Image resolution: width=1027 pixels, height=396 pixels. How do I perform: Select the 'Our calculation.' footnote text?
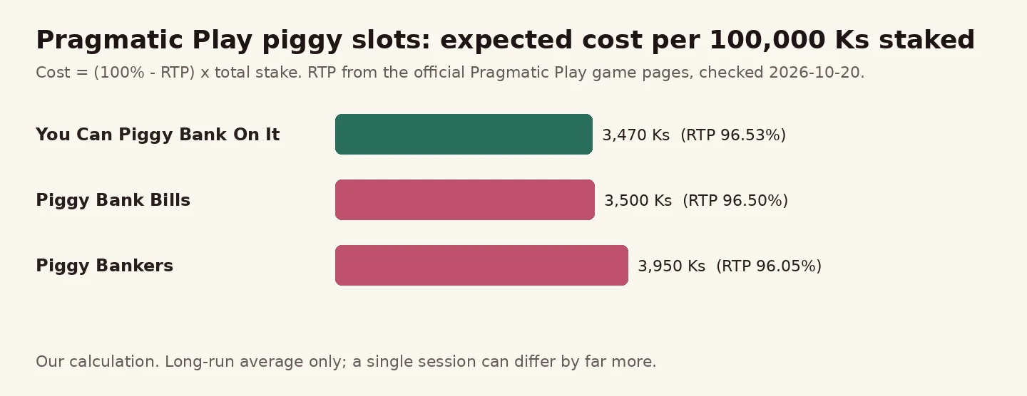pyautogui.click(x=98, y=362)
